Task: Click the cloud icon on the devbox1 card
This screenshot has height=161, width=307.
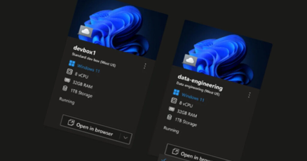Action: (x=86, y=32)
